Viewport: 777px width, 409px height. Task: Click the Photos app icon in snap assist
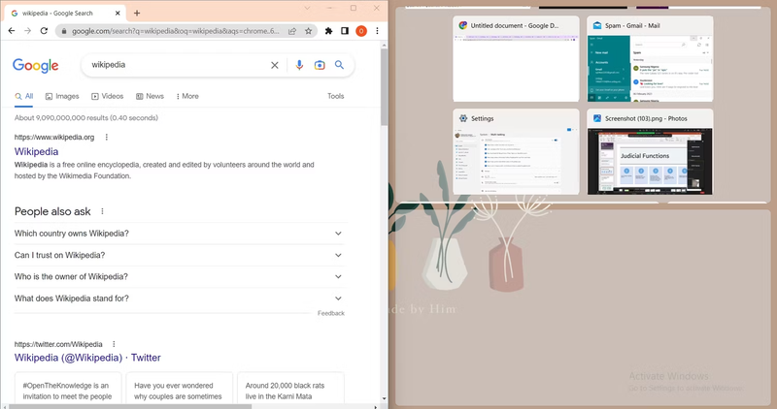[x=597, y=118]
